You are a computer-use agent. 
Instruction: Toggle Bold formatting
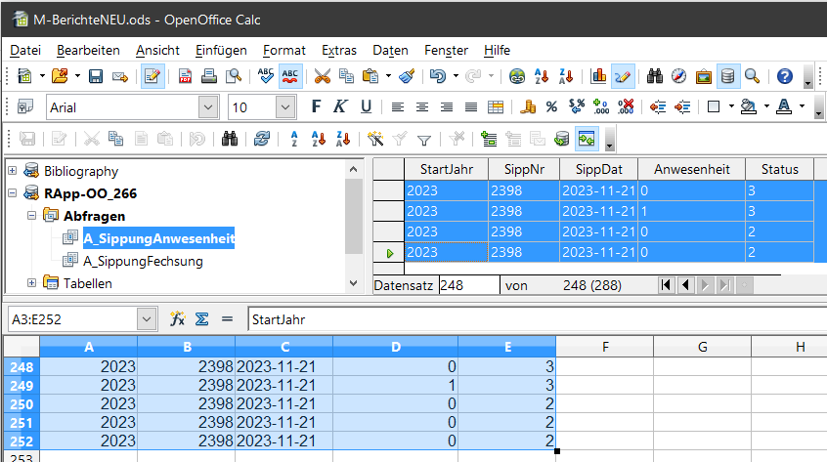pos(315,107)
